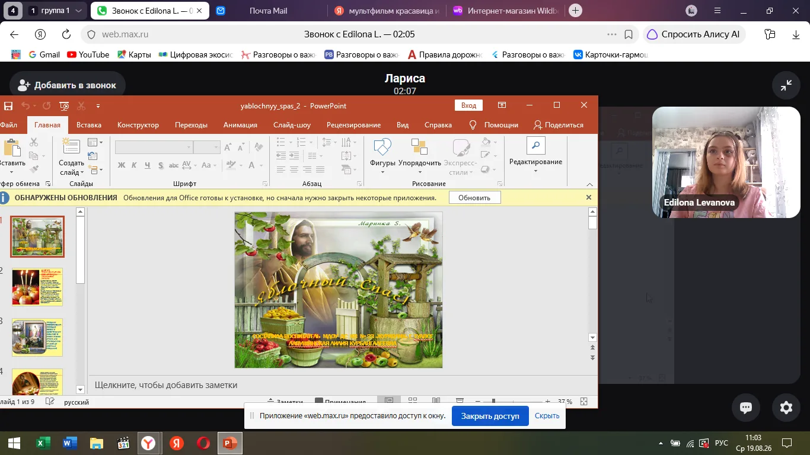Click the Скрыть link
This screenshot has height=455, width=810.
(547, 416)
